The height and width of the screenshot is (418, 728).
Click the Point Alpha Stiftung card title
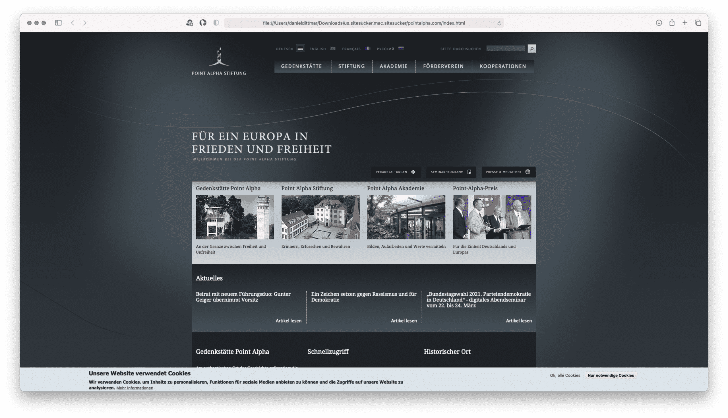pyautogui.click(x=307, y=188)
